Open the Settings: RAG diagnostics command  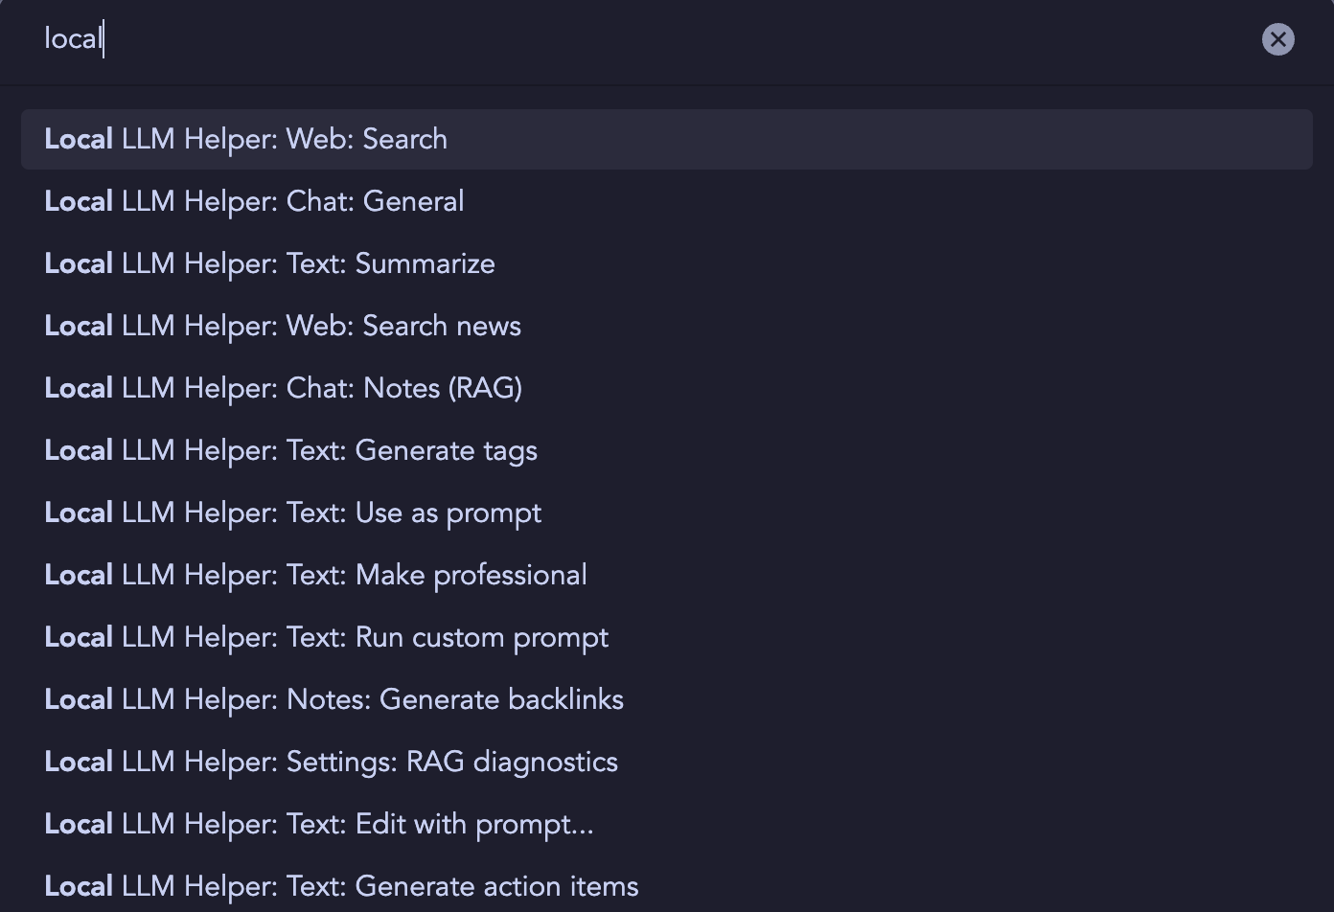tap(332, 763)
